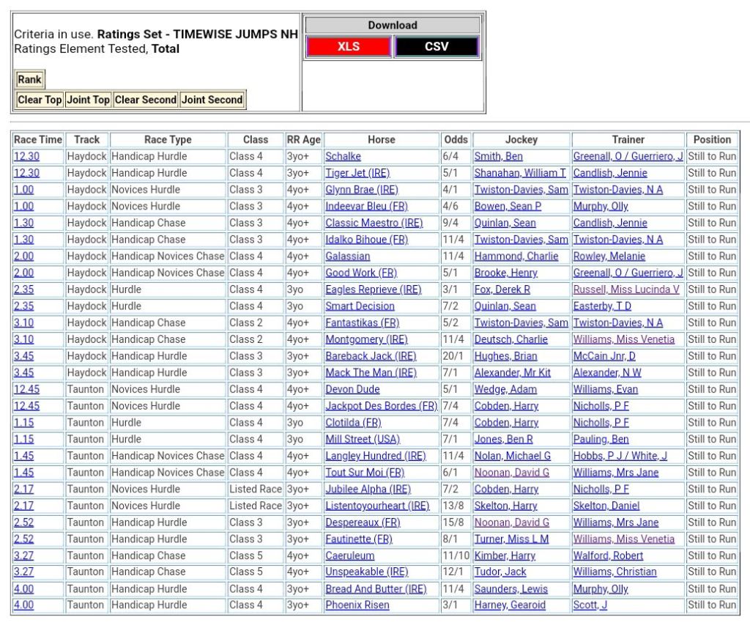Screen dimensions: 750x628
Task: Open horse Schalke's page
Action: point(343,156)
